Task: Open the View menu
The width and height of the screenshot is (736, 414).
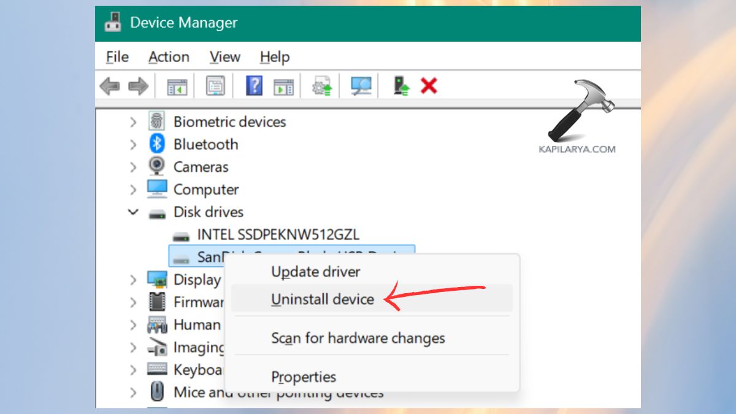Action: coord(224,56)
